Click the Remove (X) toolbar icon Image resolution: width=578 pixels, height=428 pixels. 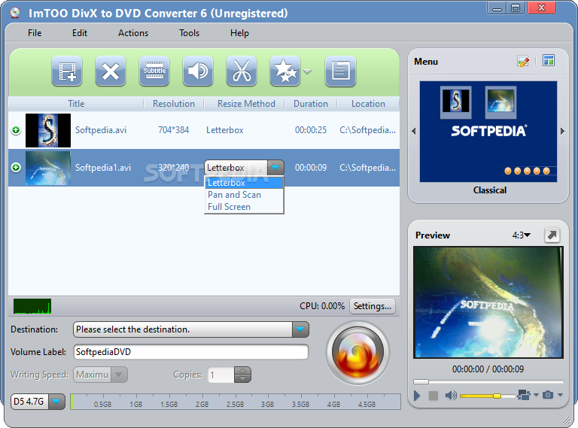point(111,71)
